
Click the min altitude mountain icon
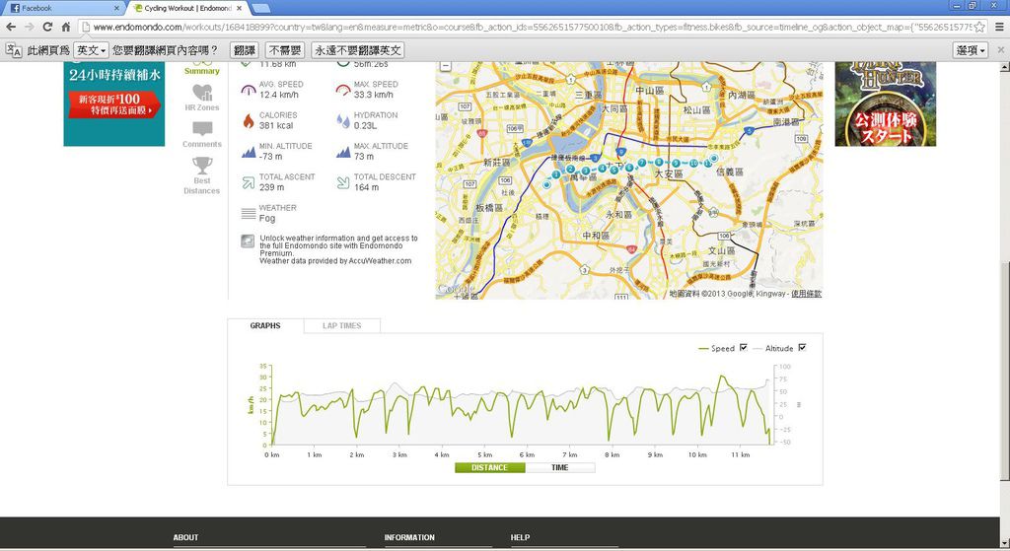coord(249,152)
